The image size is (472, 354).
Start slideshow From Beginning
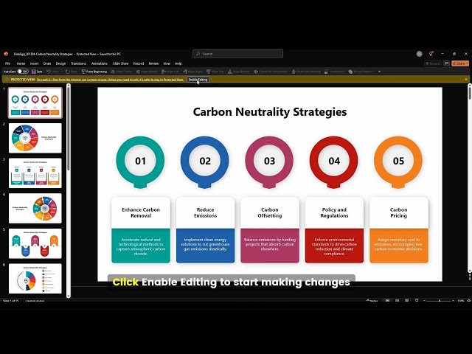94,72
